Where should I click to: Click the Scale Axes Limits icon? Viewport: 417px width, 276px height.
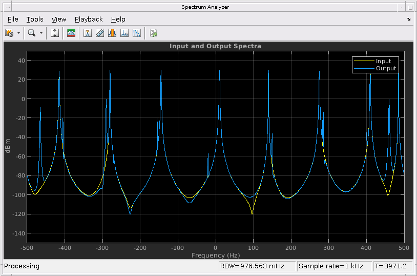55,33
